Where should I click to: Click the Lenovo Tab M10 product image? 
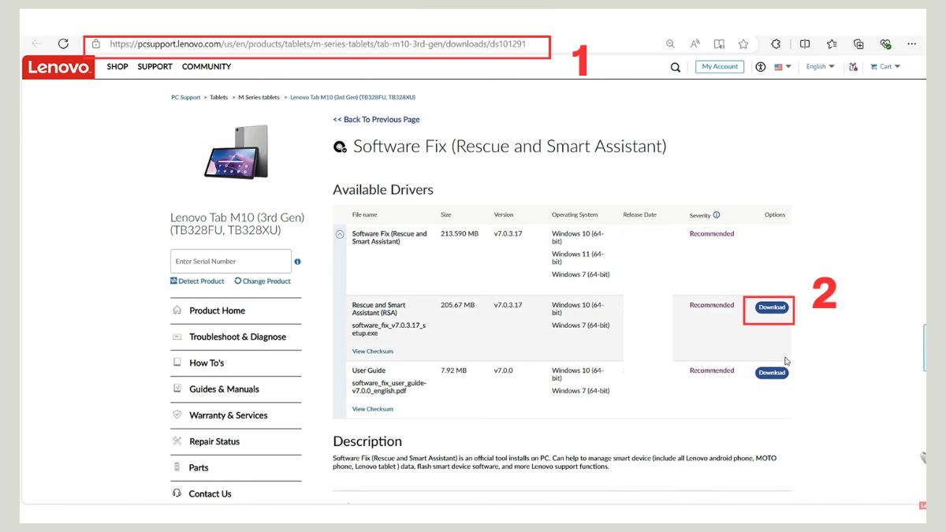pyautogui.click(x=236, y=151)
